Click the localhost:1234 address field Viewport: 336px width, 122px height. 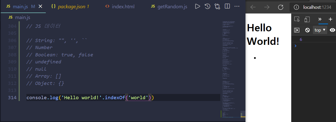(x=317, y=7)
